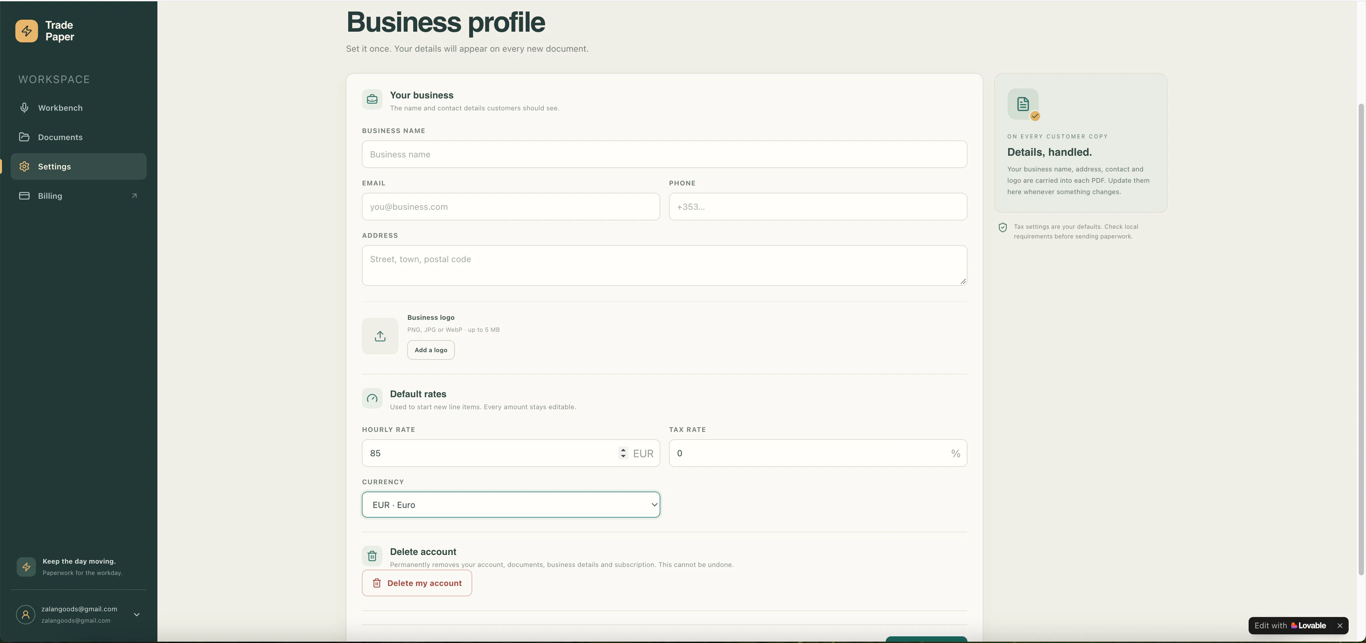Click the Billing external link arrow icon
Viewport: 1366px width, 643px height.
(x=134, y=196)
